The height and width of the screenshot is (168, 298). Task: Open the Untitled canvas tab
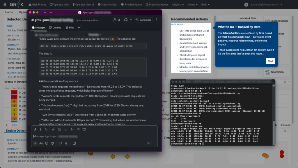pos(55,28)
